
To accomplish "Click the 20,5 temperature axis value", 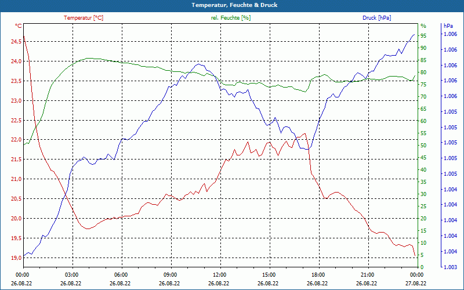I will 16,199.
